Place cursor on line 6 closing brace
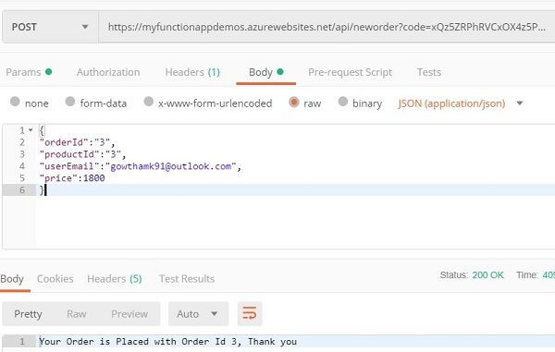The height and width of the screenshot is (352, 555). pos(42,190)
